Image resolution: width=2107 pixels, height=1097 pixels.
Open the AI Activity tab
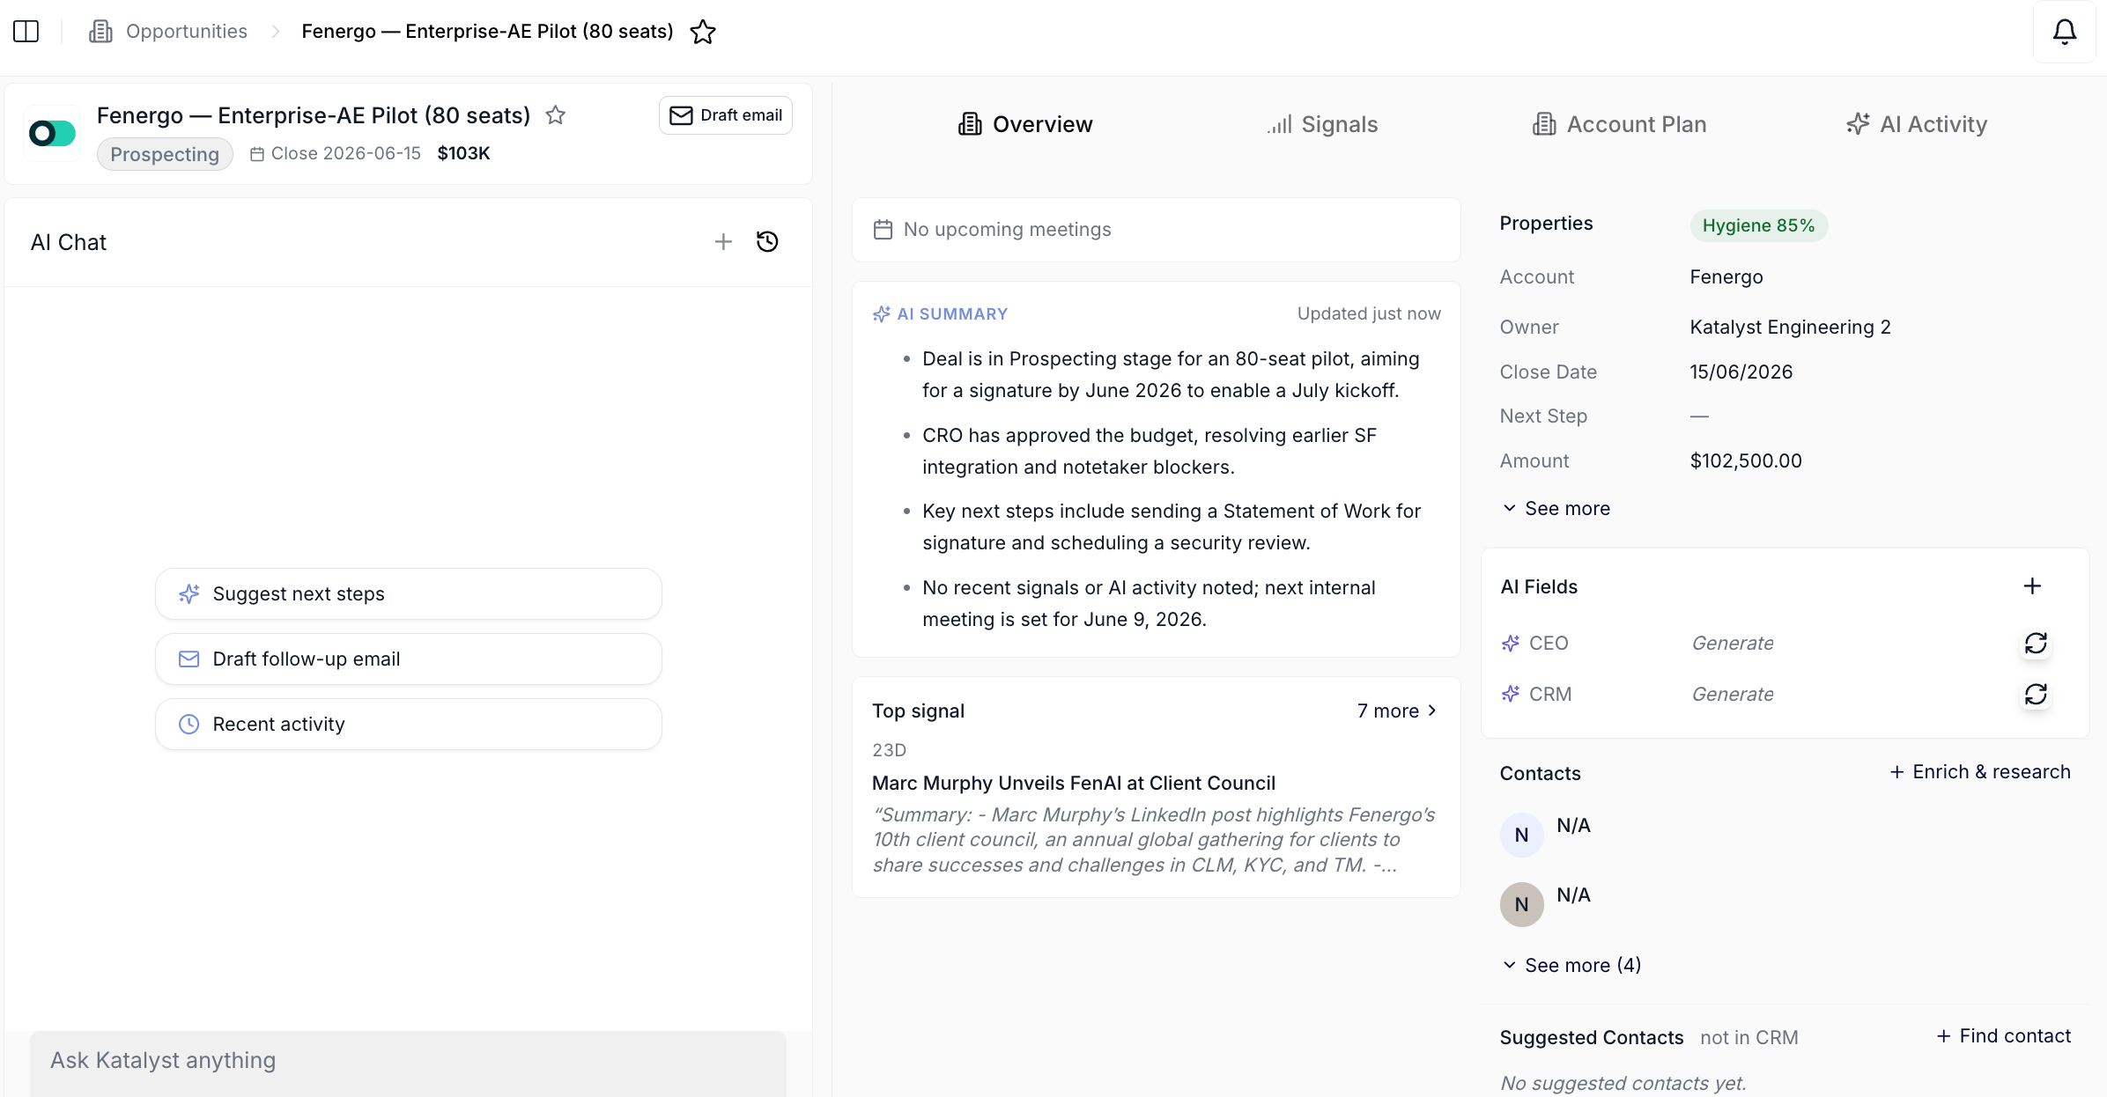(1917, 124)
